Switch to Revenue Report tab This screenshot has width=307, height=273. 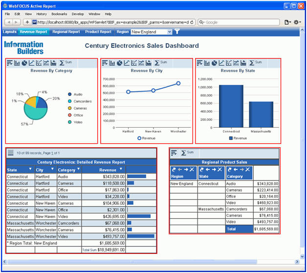pos(33,32)
